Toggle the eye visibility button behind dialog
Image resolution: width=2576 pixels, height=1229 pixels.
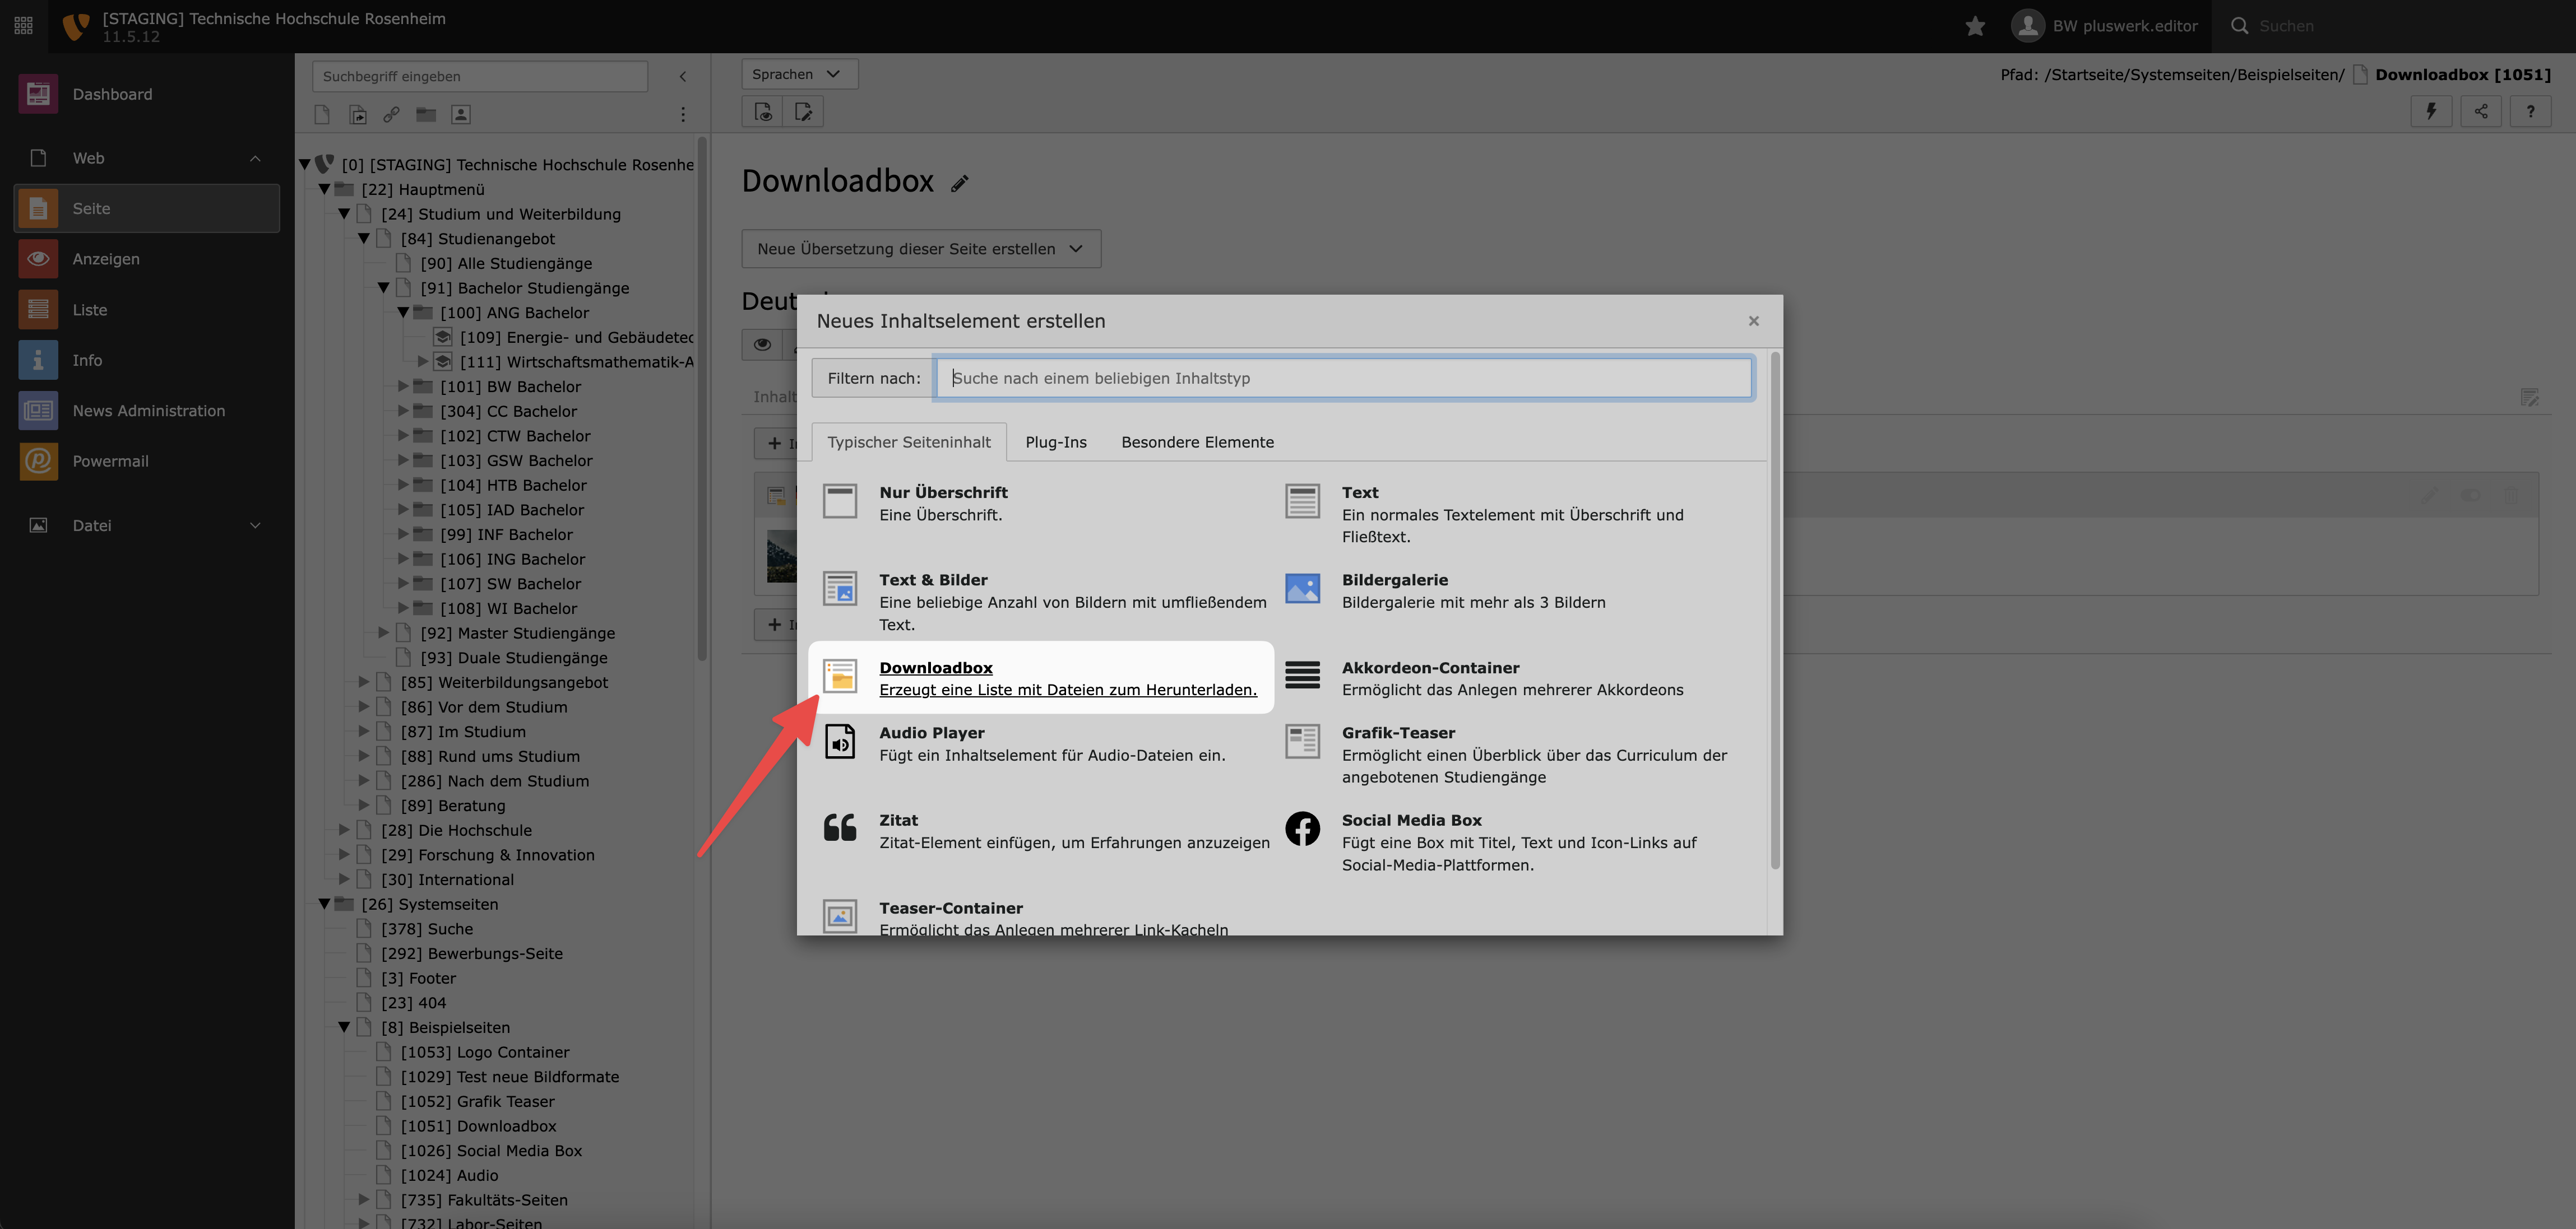[762, 345]
